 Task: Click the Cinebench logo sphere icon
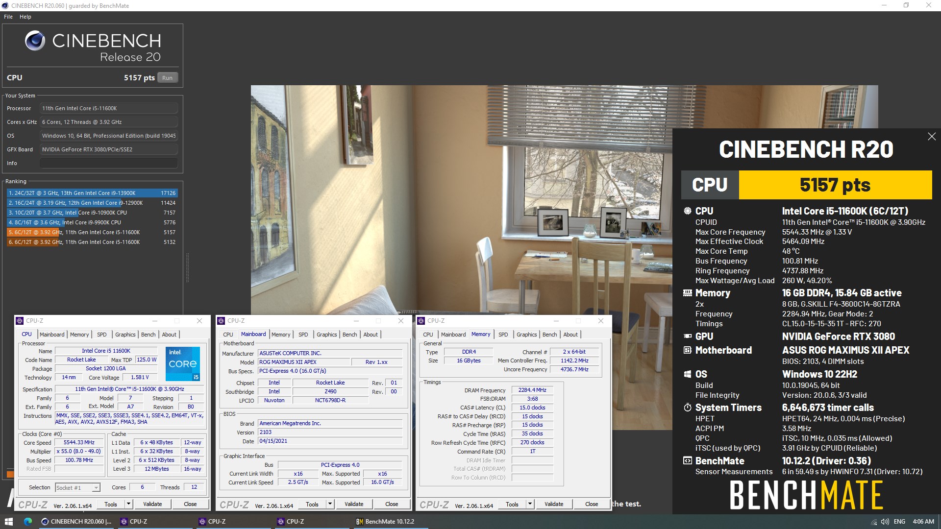pyautogui.click(x=35, y=41)
